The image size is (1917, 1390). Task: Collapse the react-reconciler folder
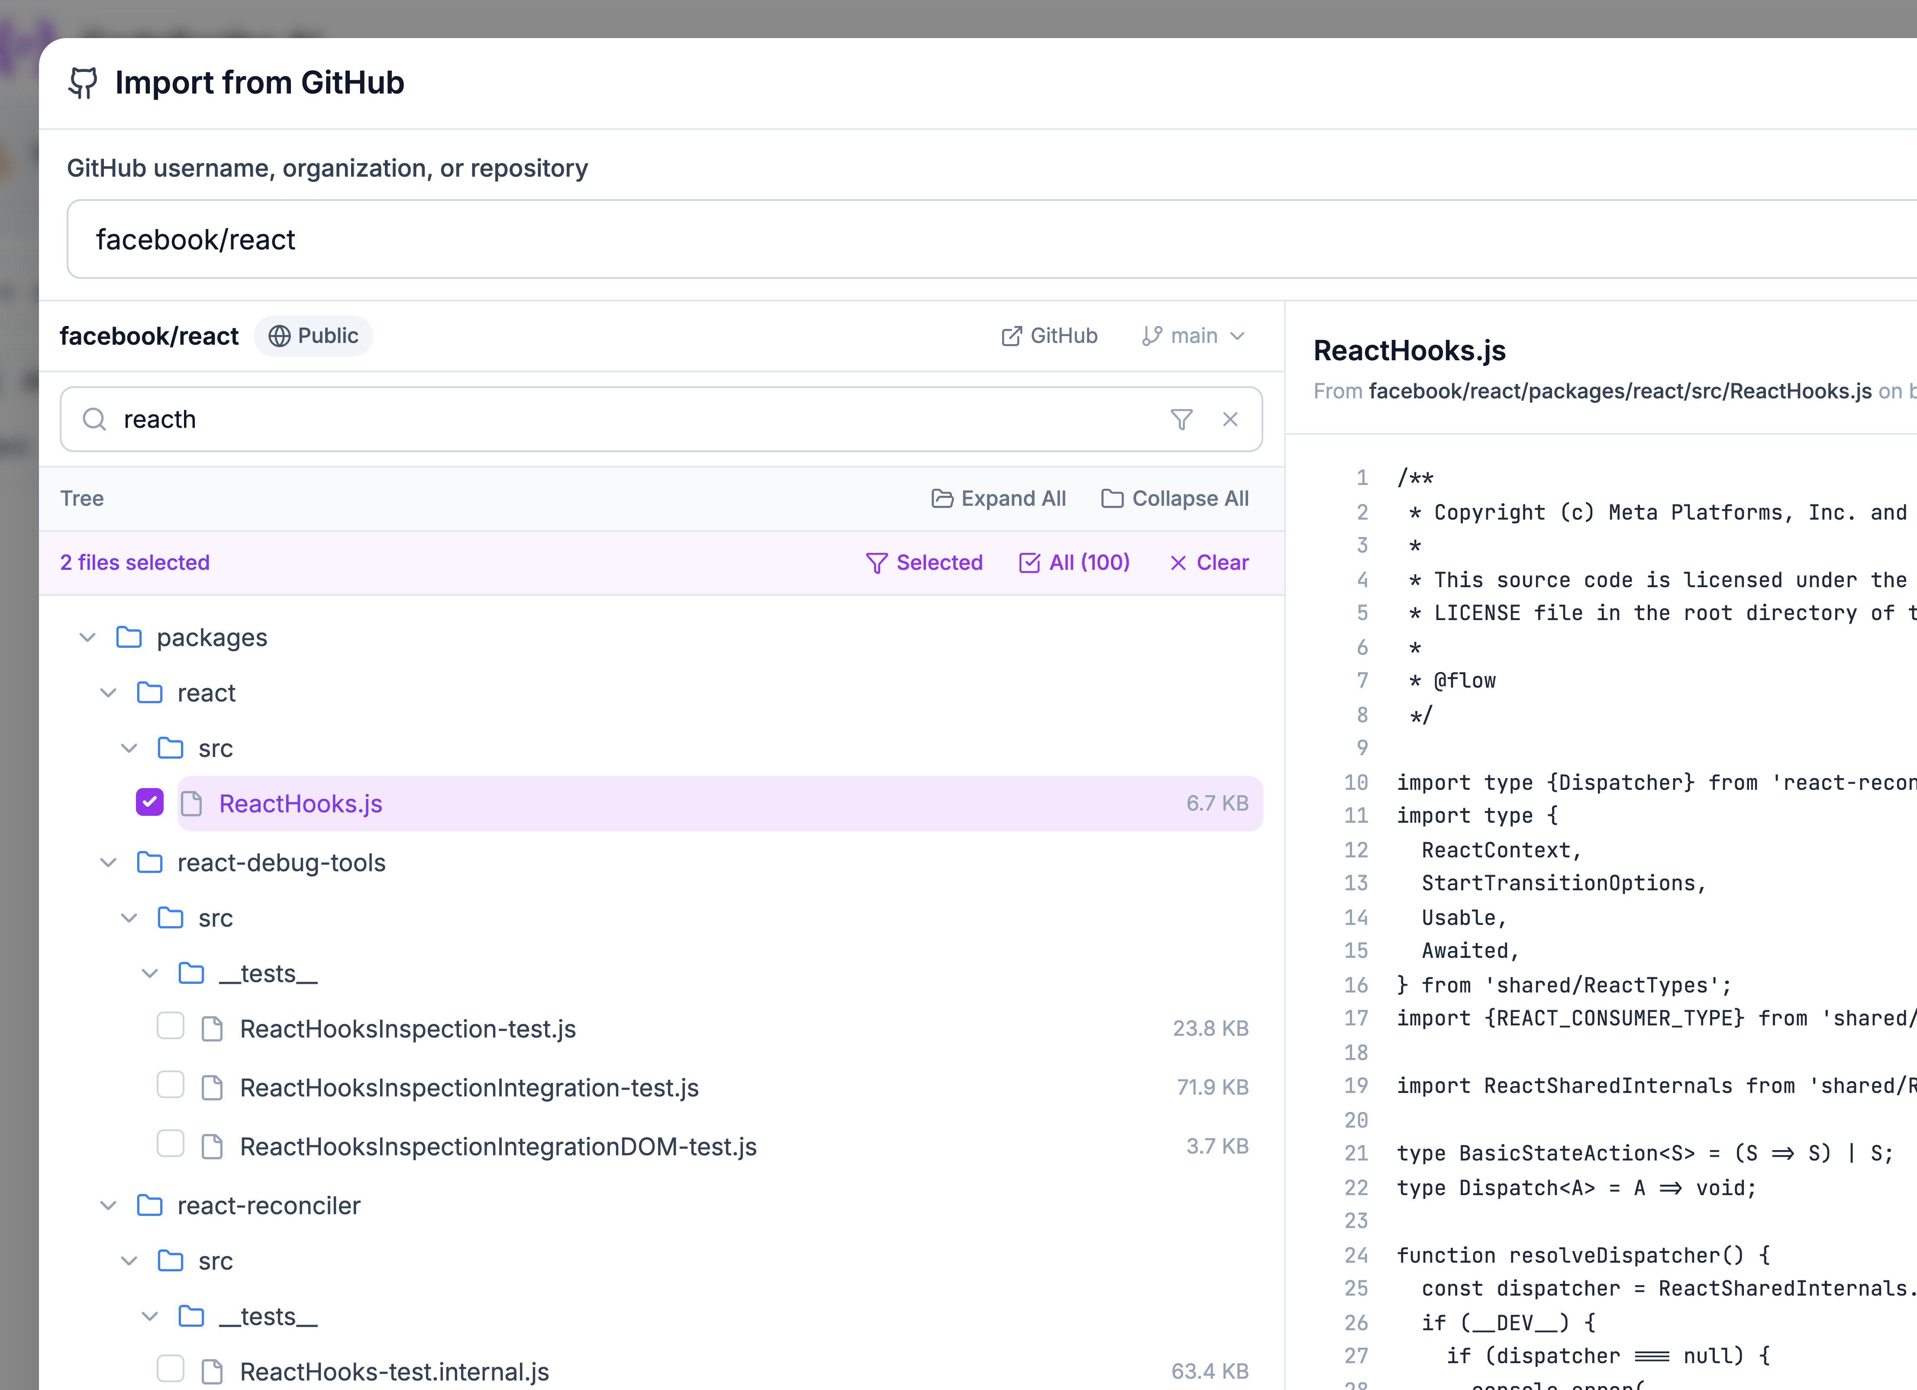(108, 1204)
